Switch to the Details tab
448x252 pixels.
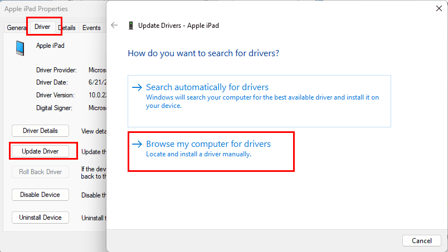67,28
